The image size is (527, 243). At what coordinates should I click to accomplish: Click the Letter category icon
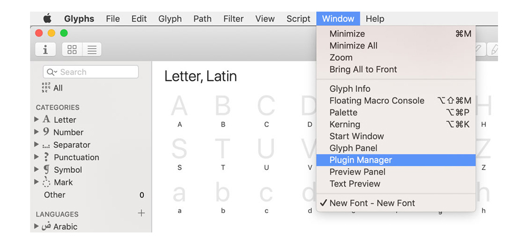[x=46, y=119]
